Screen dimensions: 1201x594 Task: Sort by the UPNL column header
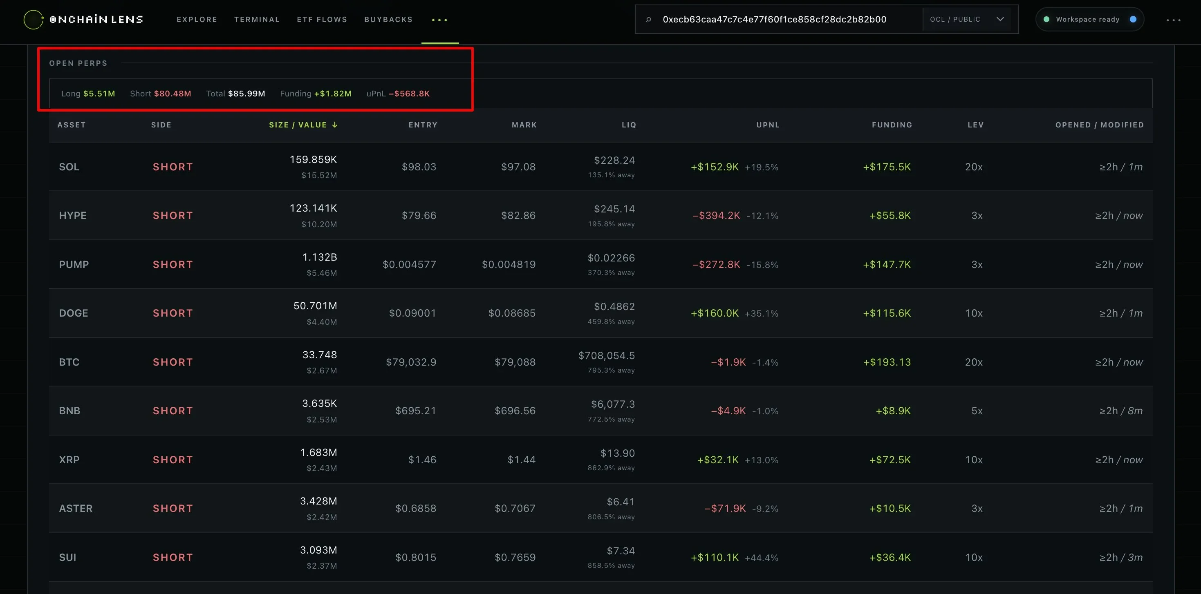768,125
